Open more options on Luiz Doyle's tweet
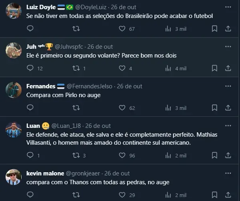The image size is (240, 201). (228, 7)
